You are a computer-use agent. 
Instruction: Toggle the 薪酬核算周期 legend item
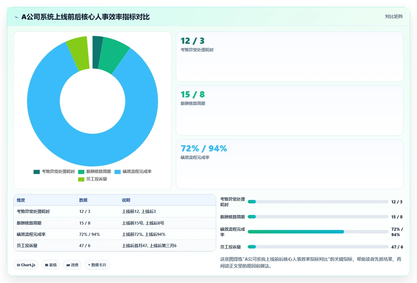click(x=95, y=172)
